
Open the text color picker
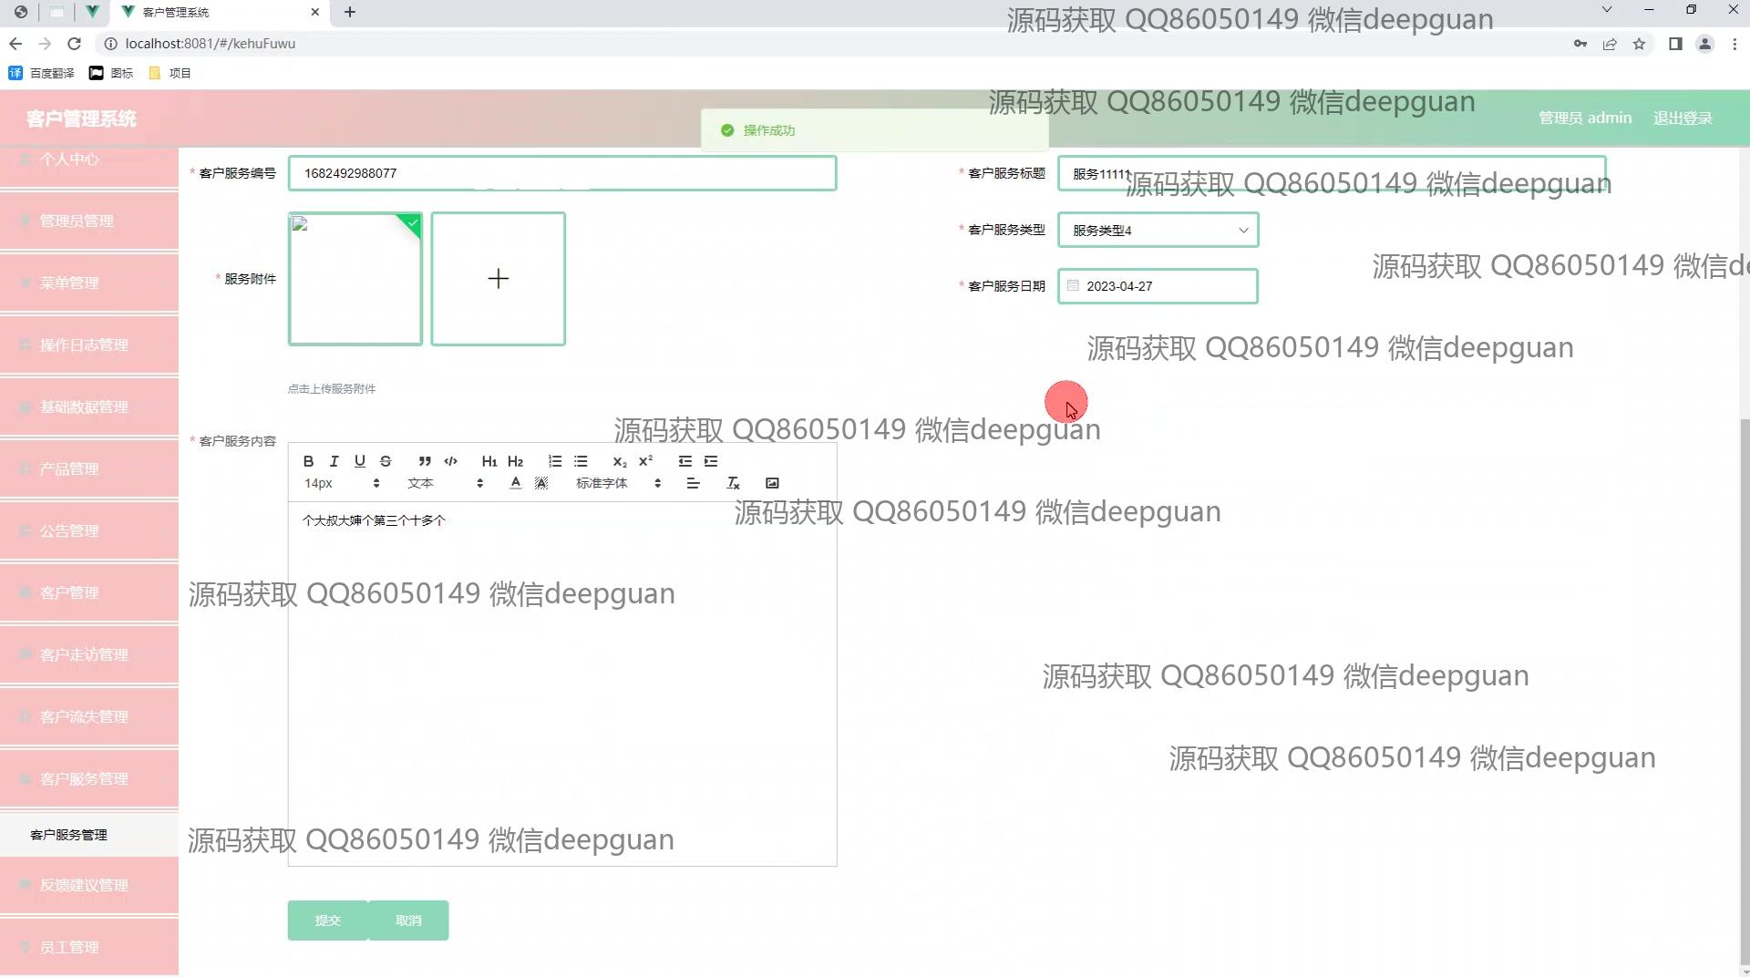[x=516, y=483]
